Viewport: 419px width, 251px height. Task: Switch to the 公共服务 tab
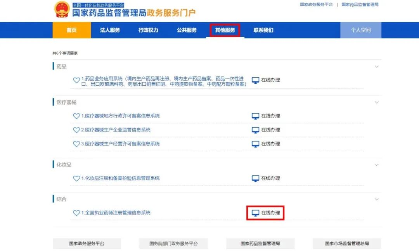point(187,30)
